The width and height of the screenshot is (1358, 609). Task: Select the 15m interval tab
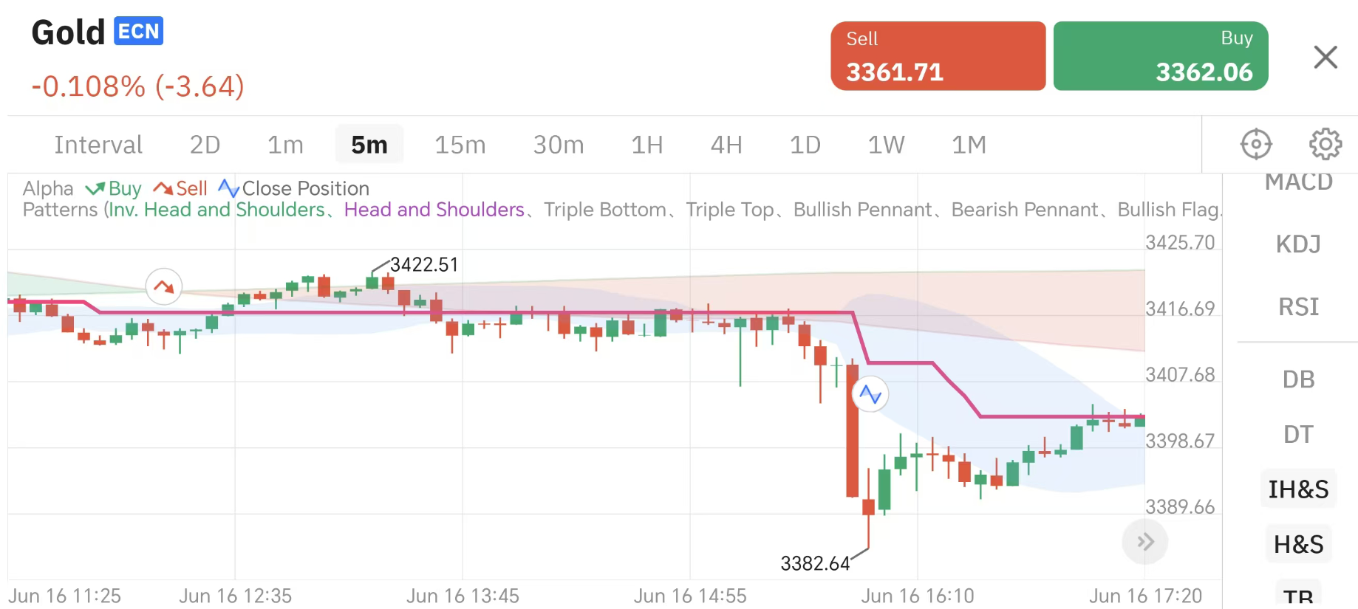coord(460,145)
